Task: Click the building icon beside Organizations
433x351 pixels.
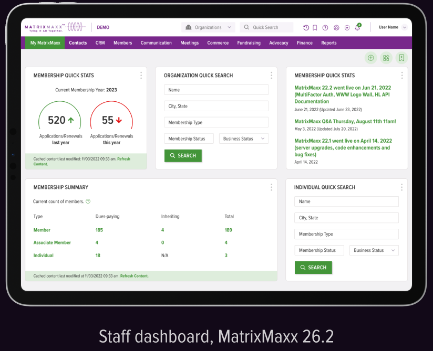Action: click(188, 27)
